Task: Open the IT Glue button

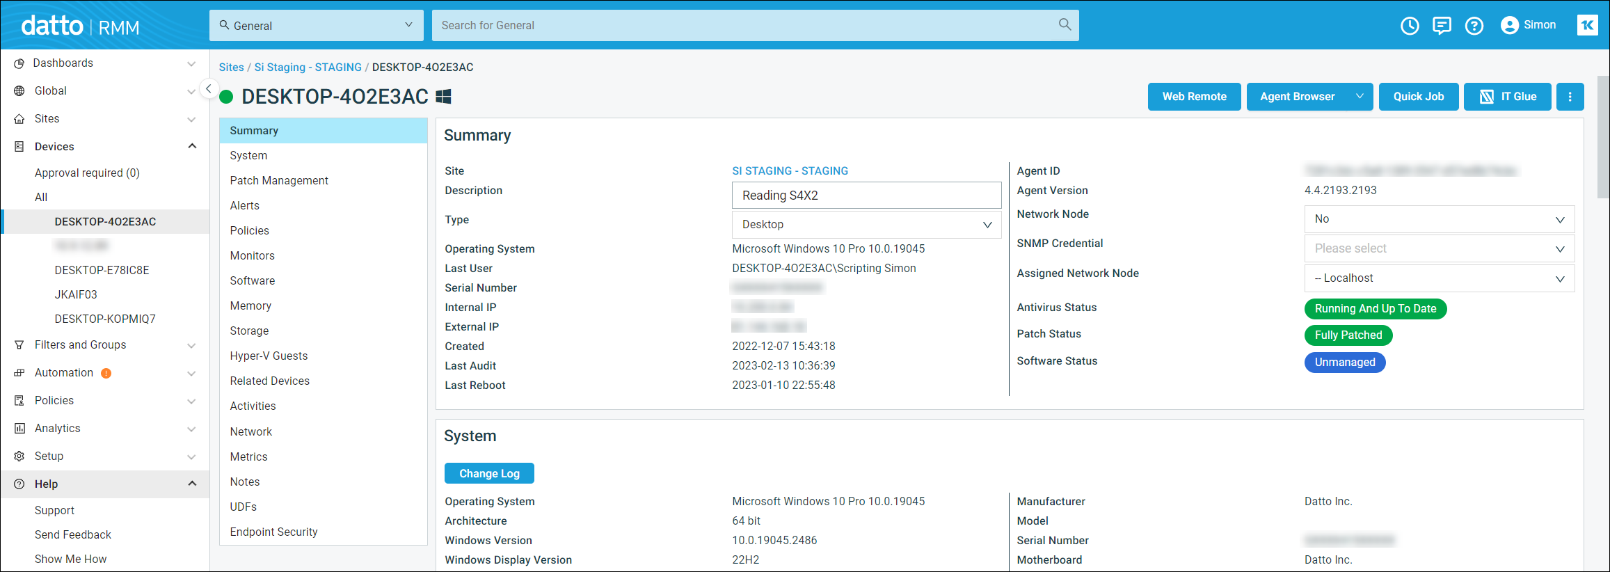Action: click(x=1508, y=97)
